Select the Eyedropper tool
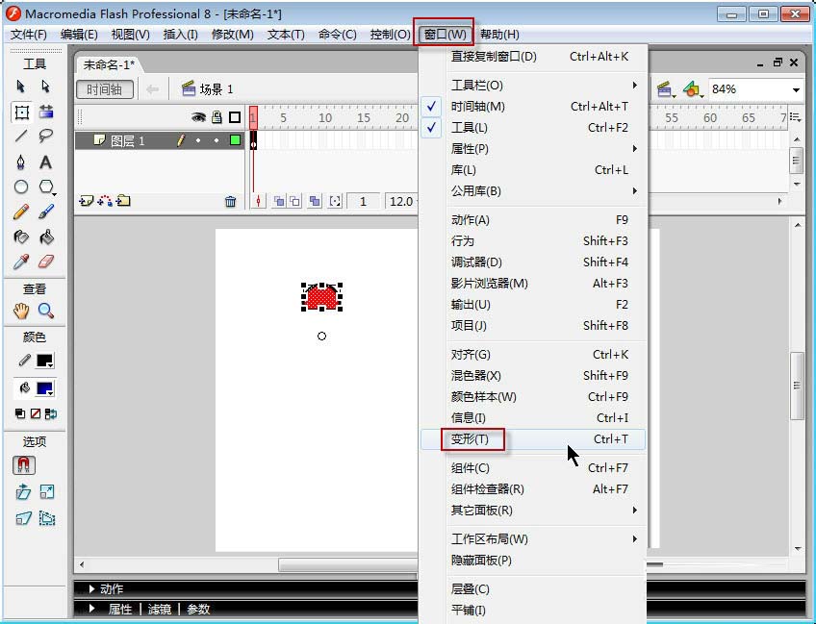Image resolution: width=816 pixels, height=624 pixels. (x=21, y=262)
